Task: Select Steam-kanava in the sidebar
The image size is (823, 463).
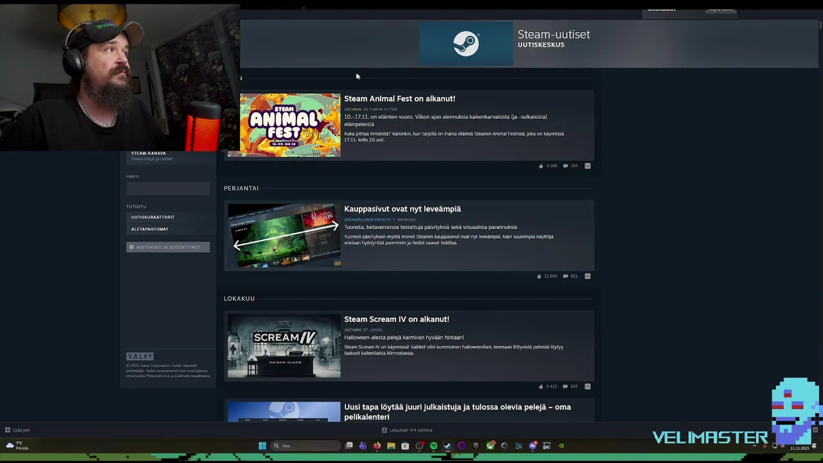Action: 149,154
